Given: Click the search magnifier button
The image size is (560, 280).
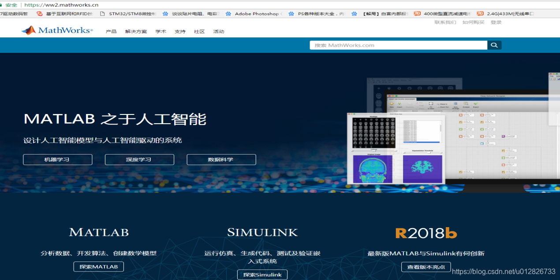Looking at the screenshot, I should 494,45.
